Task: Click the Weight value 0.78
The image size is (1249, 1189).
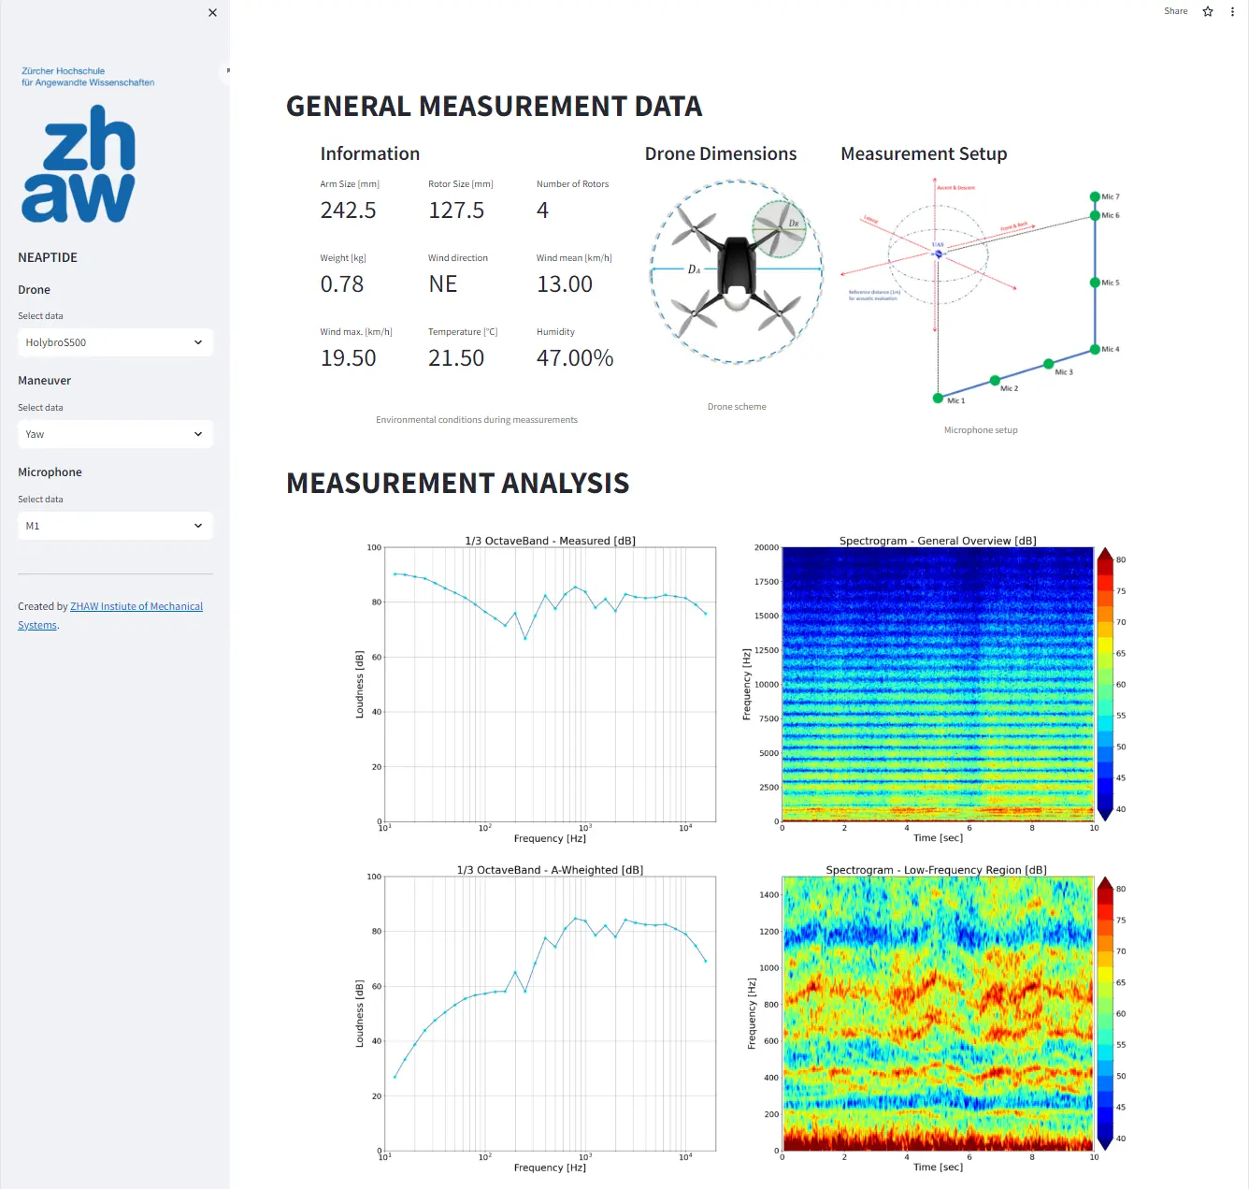Action: tap(342, 284)
